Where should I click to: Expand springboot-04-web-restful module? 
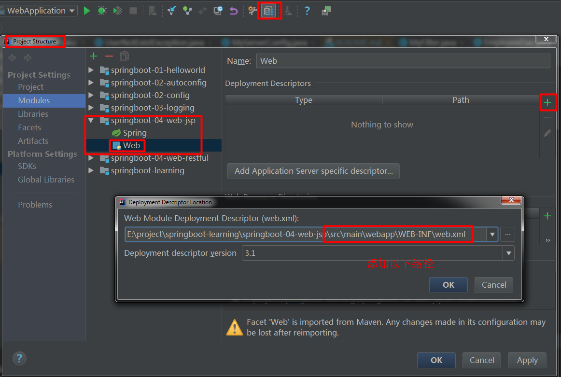tap(91, 158)
